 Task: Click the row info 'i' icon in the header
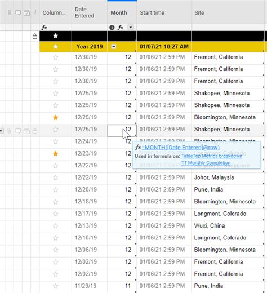click(x=35, y=12)
